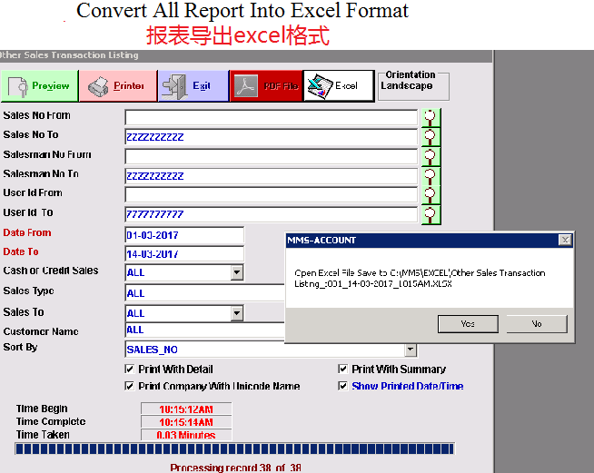
Task: Open lookup beside User Id To field
Action: tap(431, 214)
